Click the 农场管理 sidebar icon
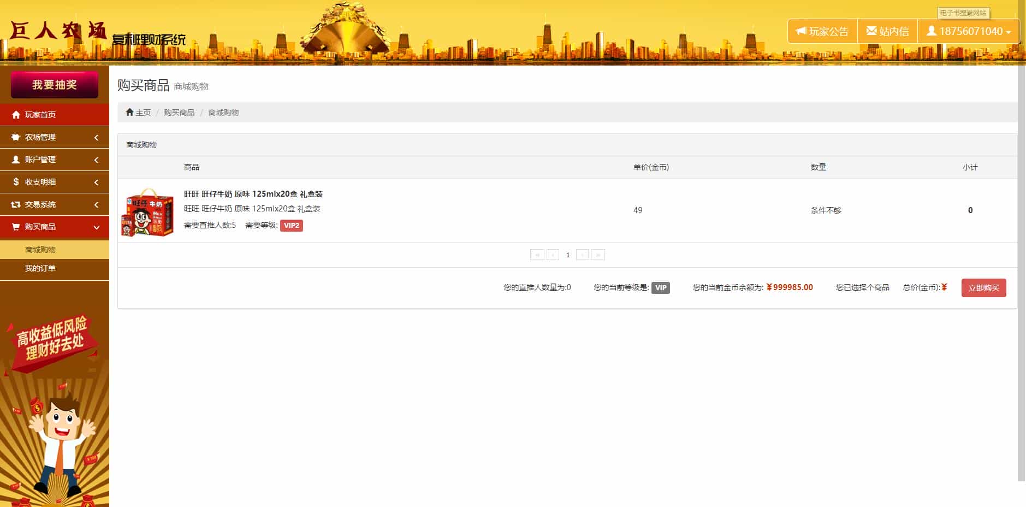 tap(16, 137)
